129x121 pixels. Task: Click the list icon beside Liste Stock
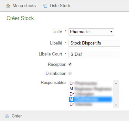click(x=45, y=6)
